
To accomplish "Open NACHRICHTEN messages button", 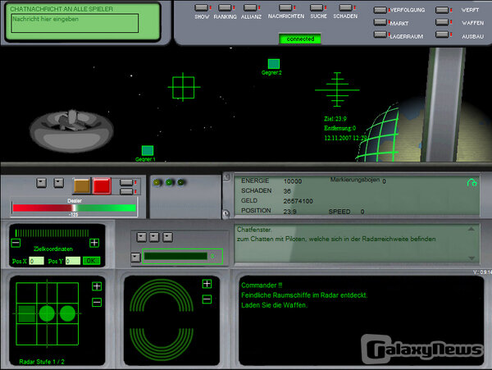I will [x=285, y=7].
